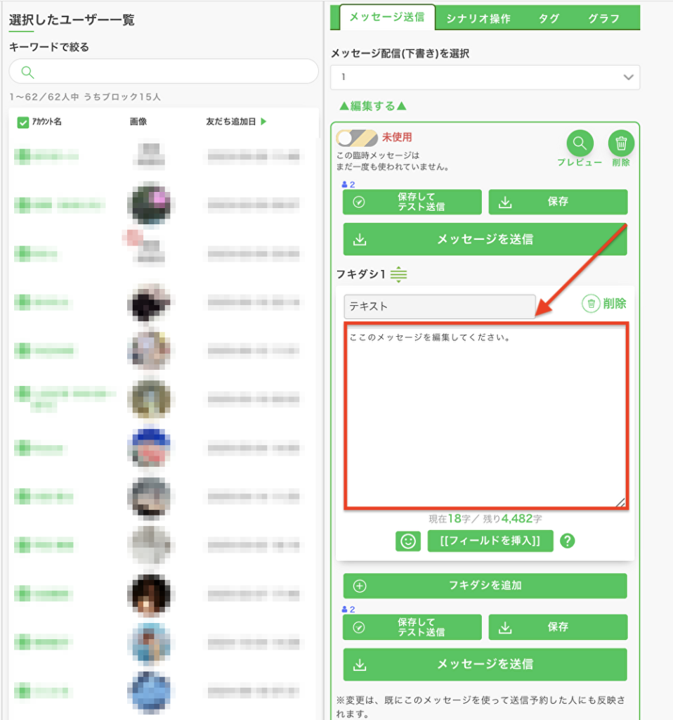The width and height of the screenshot is (673, 720).
Task: Click the top メッセージを送信 button
Action: pos(485,239)
